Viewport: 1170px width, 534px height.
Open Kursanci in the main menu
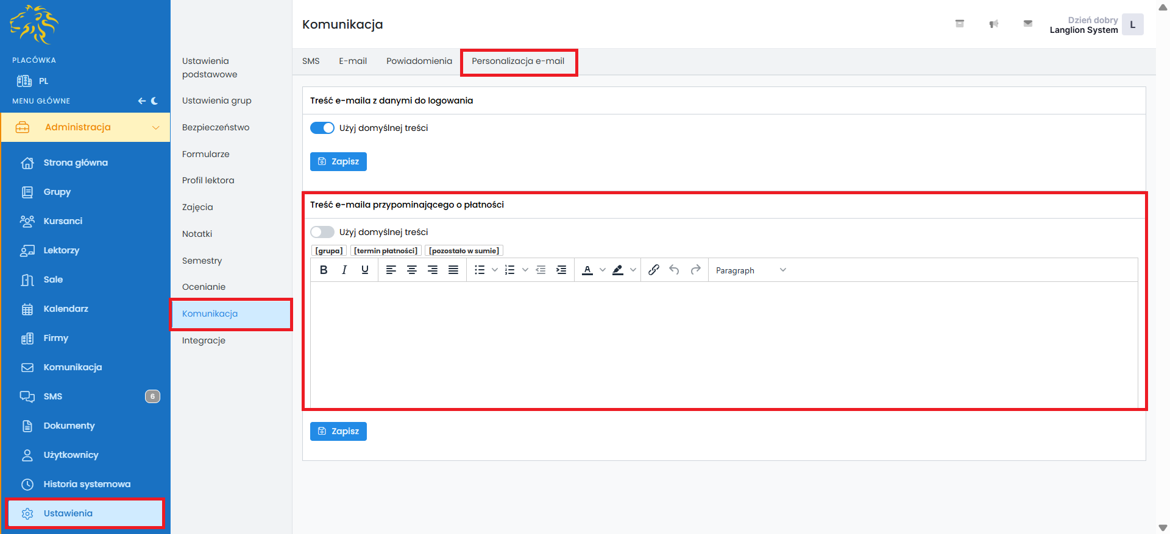[x=63, y=221]
